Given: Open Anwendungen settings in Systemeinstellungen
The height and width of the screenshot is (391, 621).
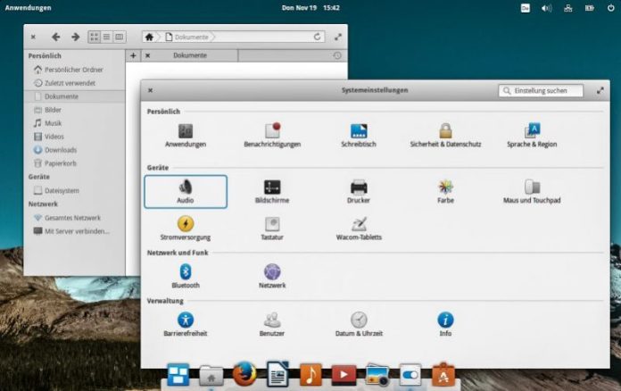Looking at the screenshot, I should (186, 136).
